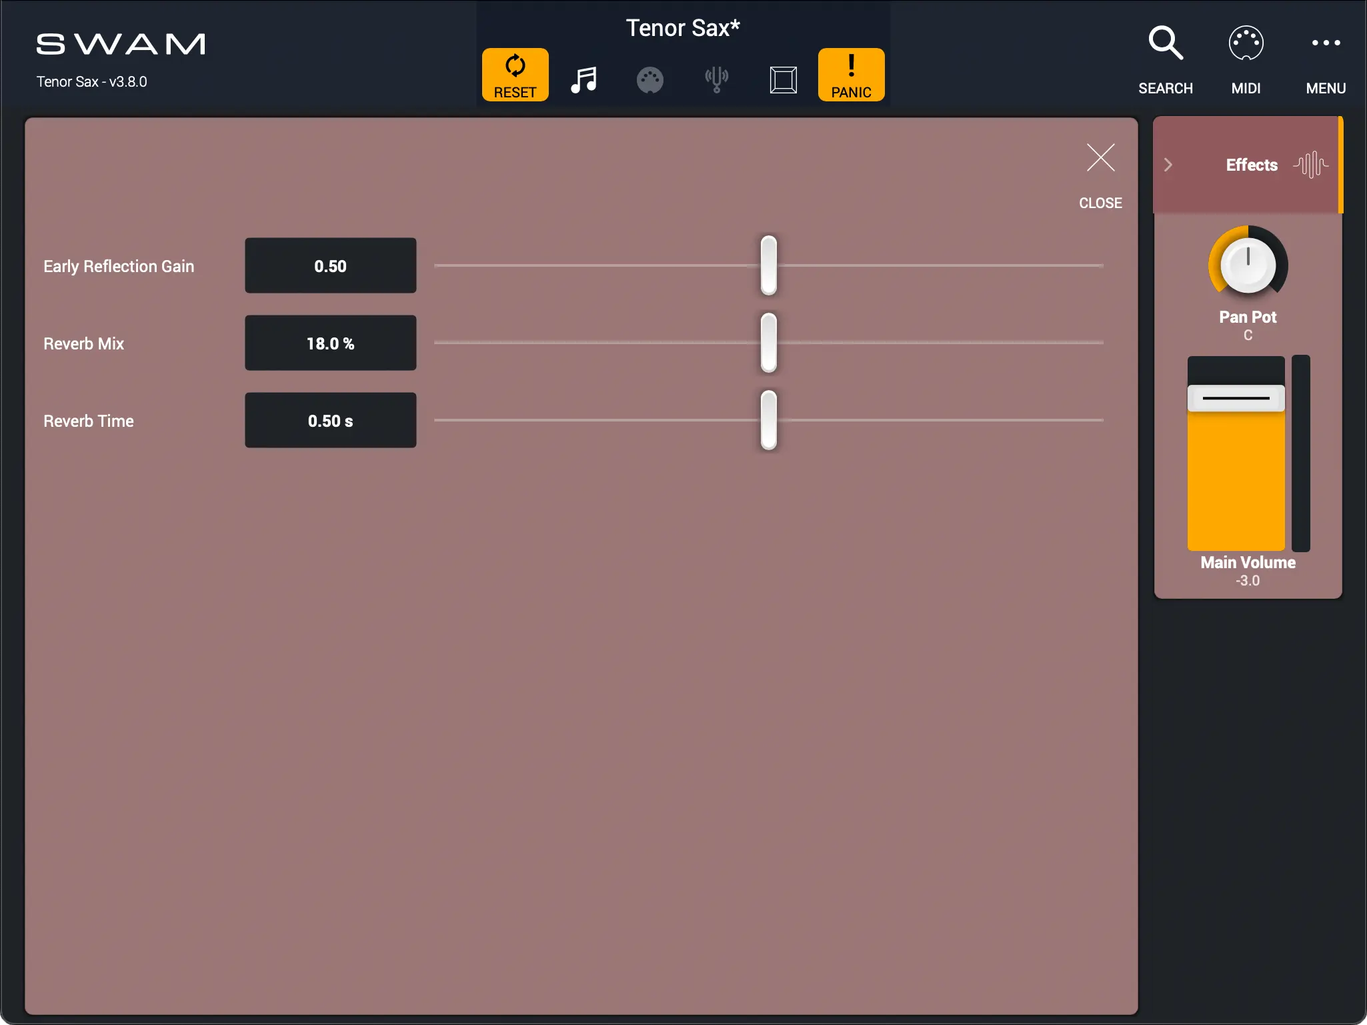Click the Effects waveform icon
Viewport: 1367px width, 1025px height.
click(x=1310, y=165)
